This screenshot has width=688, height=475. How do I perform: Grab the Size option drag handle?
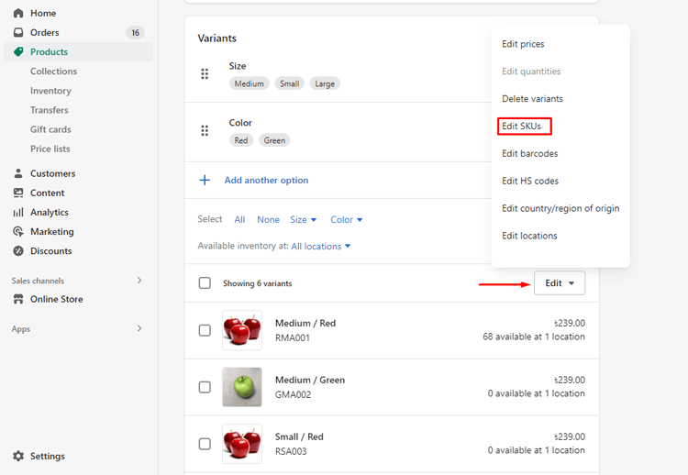point(205,73)
